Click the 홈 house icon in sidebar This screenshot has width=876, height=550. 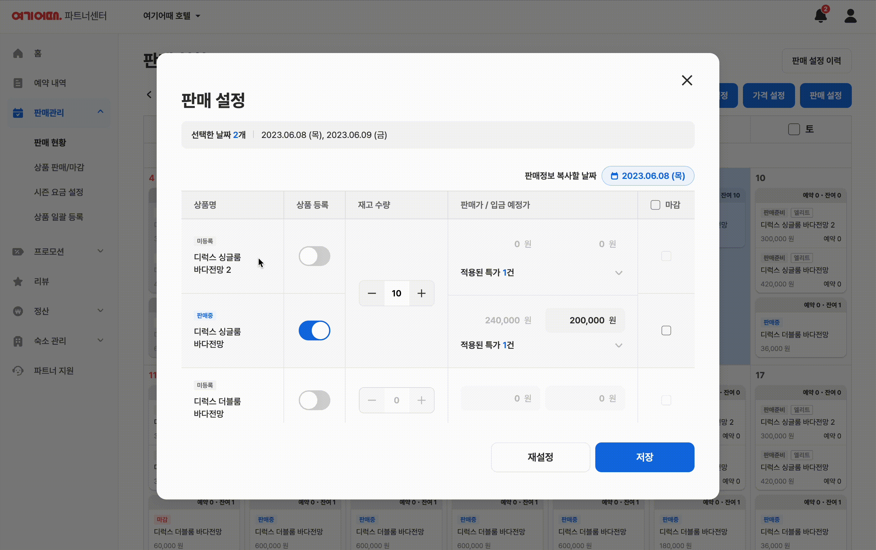pos(18,53)
